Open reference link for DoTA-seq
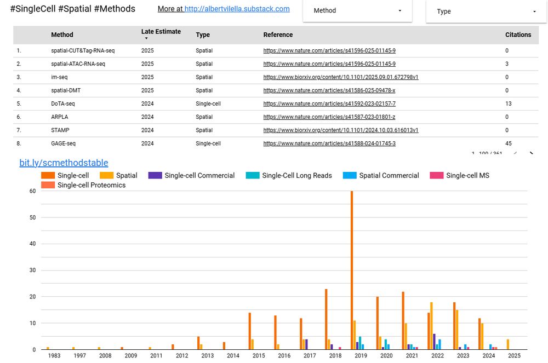 tap(329, 103)
